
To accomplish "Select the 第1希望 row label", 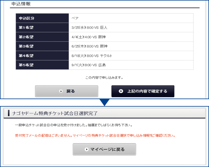I will coord(42,27).
